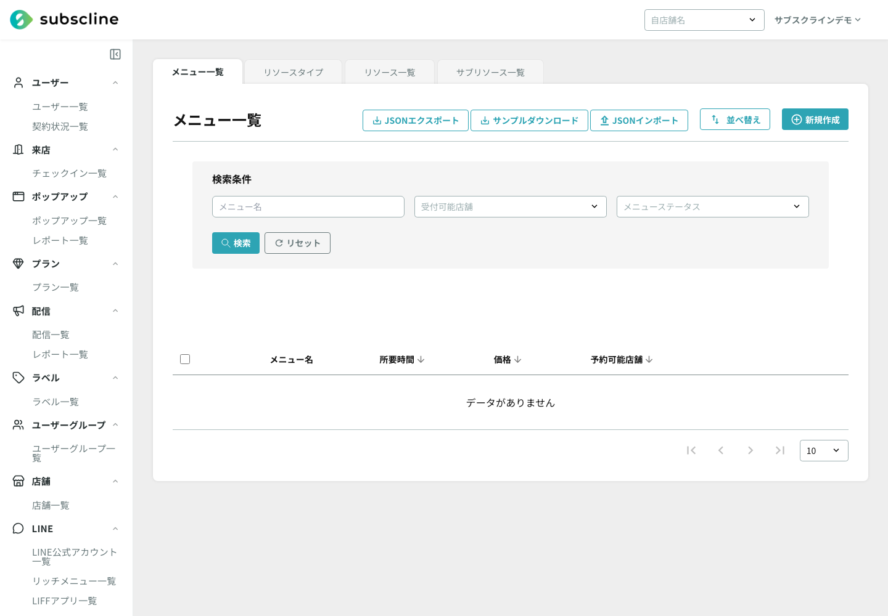
Task: Open 配信一覧 in sidebar
Action: (x=51, y=334)
